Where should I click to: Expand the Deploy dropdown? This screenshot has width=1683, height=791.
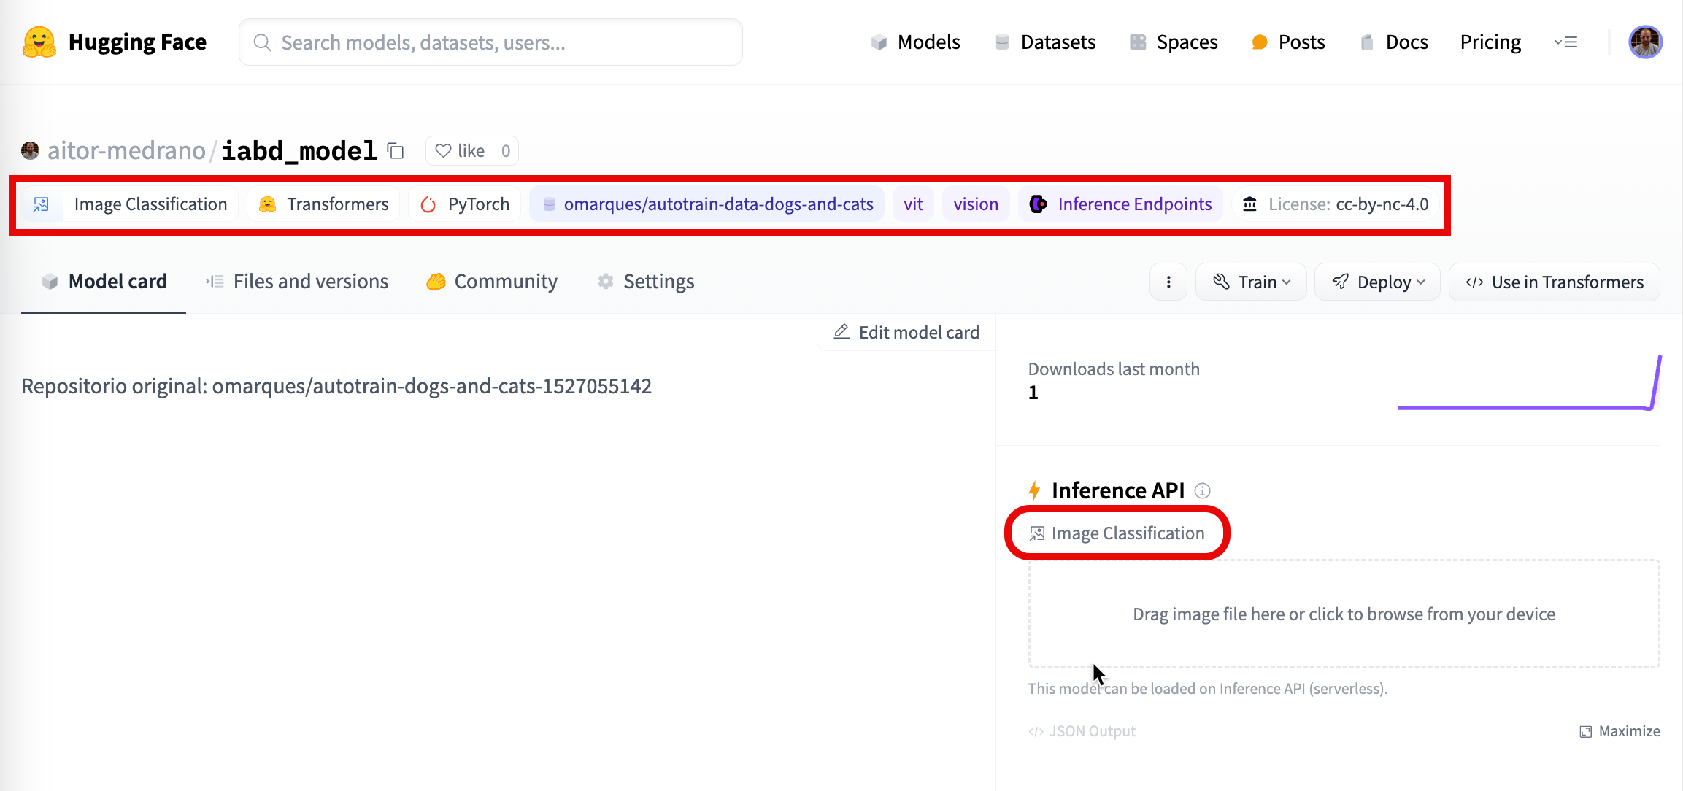(1377, 282)
